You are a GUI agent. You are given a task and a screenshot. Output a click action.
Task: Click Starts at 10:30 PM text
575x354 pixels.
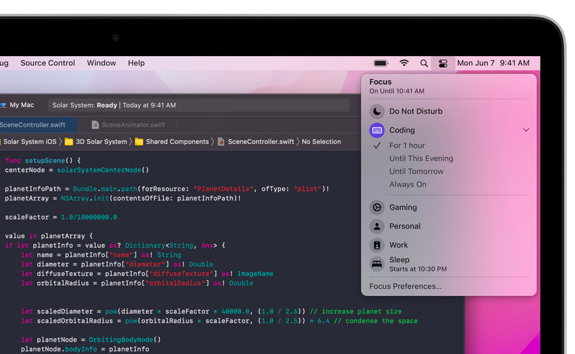(x=418, y=269)
